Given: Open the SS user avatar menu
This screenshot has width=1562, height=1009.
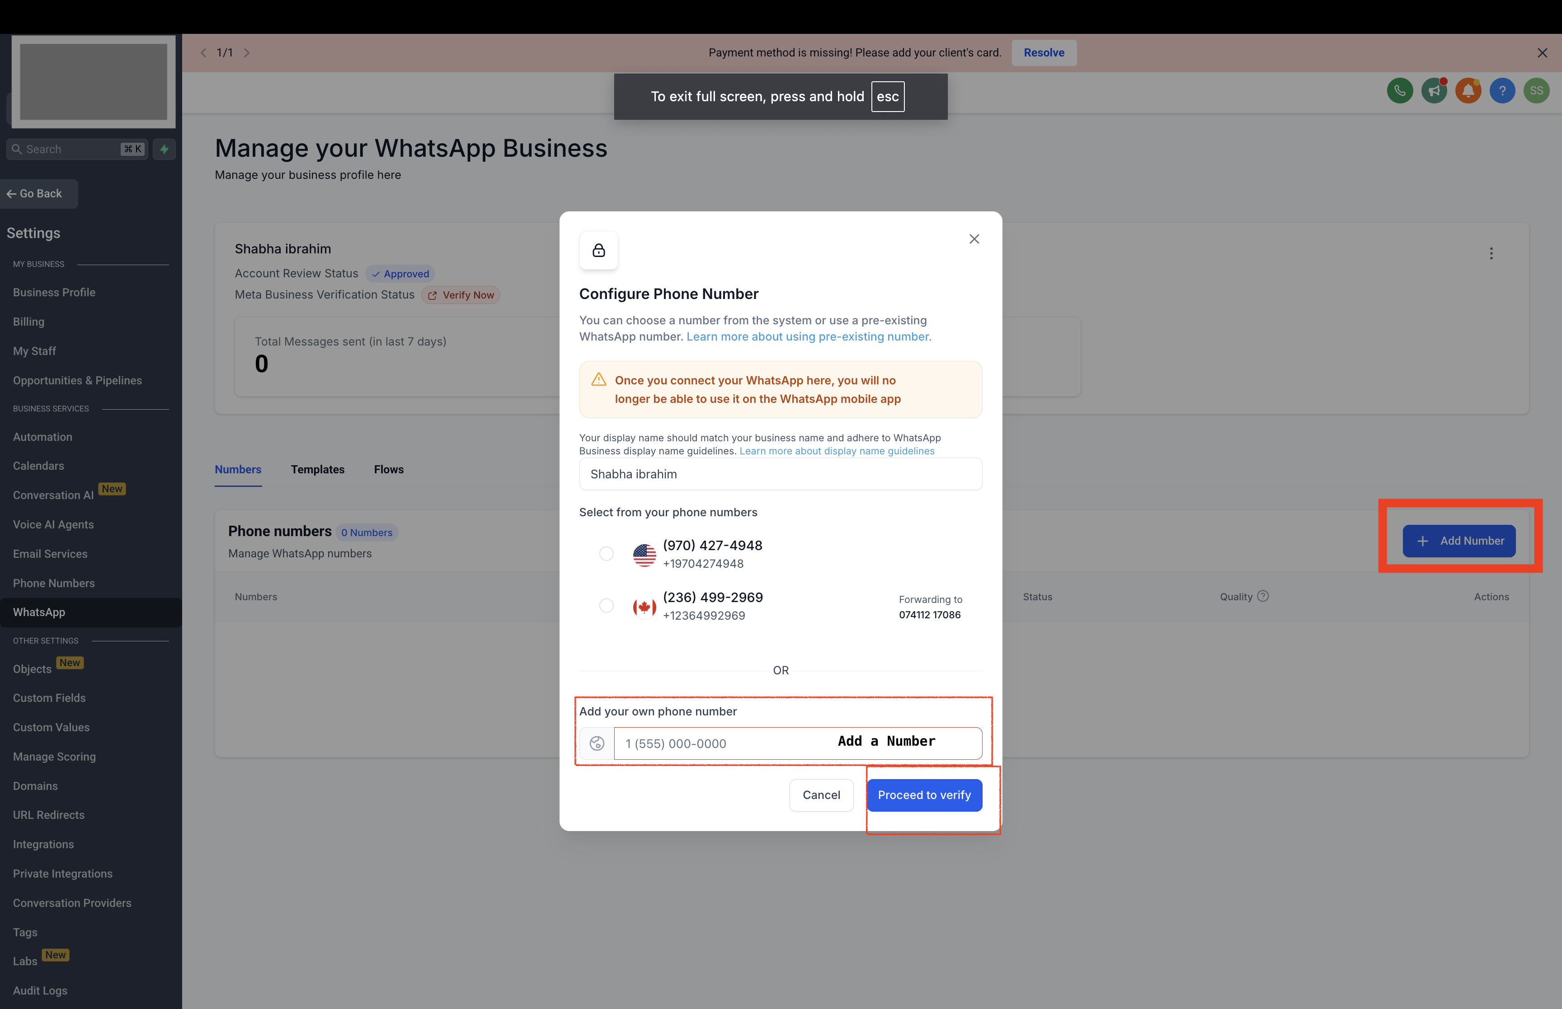Looking at the screenshot, I should coord(1536,90).
